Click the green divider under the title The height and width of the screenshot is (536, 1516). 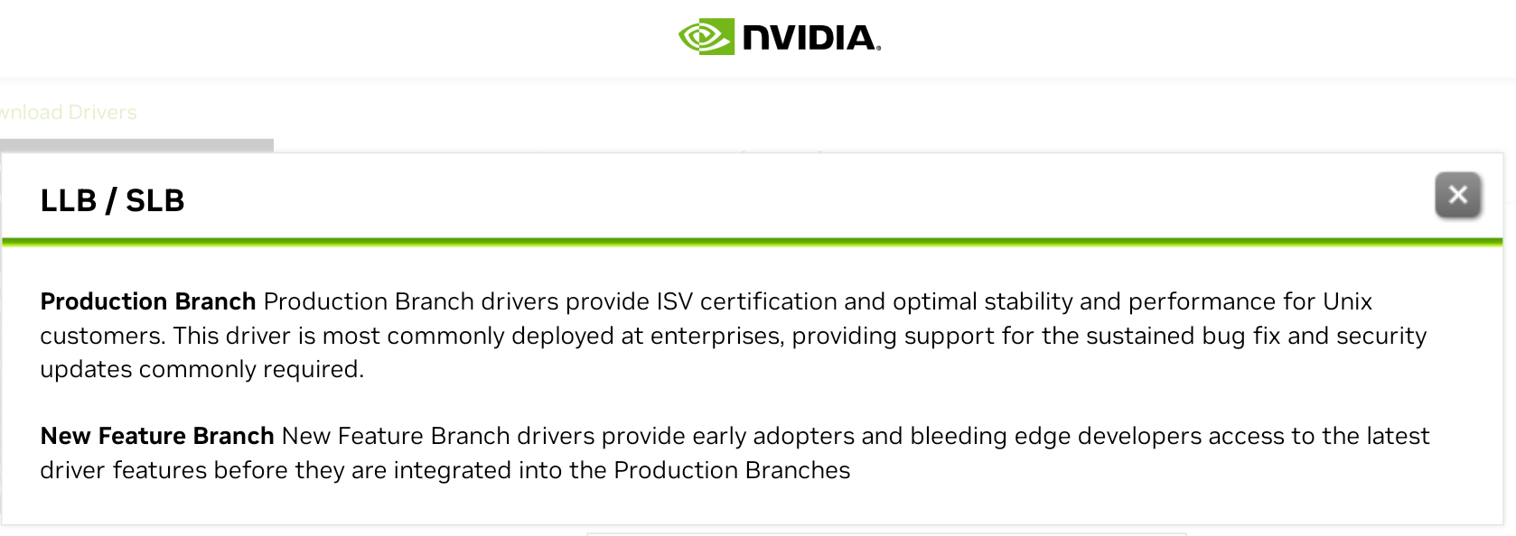pyautogui.click(x=752, y=242)
